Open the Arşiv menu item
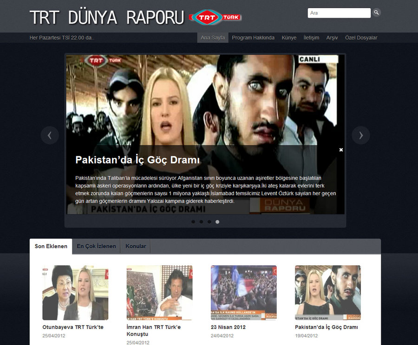The width and height of the screenshot is (418, 345). (332, 38)
